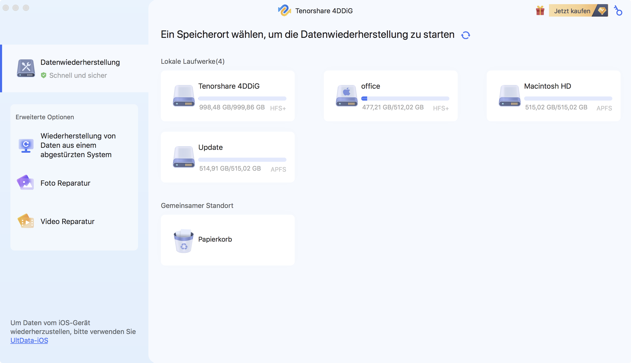Click the Gemeinsamer Standort heading
The image size is (631, 363).
(x=197, y=206)
